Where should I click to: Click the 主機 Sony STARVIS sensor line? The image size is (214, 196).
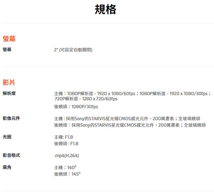(x=127, y=119)
